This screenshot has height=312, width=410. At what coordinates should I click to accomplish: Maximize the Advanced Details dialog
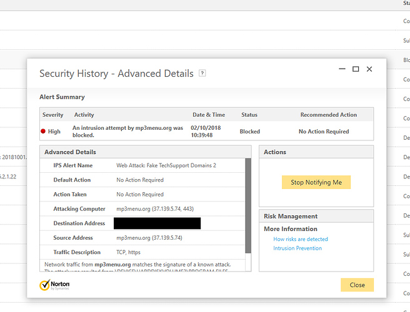click(356, 69)
